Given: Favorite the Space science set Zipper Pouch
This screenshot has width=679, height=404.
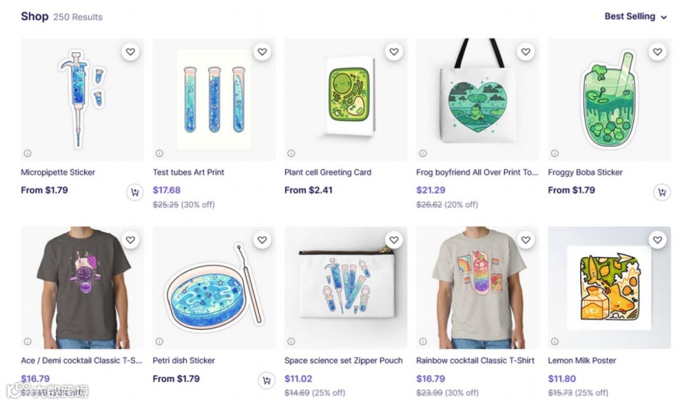Looking at the screenshot, I should pos(394,239).
